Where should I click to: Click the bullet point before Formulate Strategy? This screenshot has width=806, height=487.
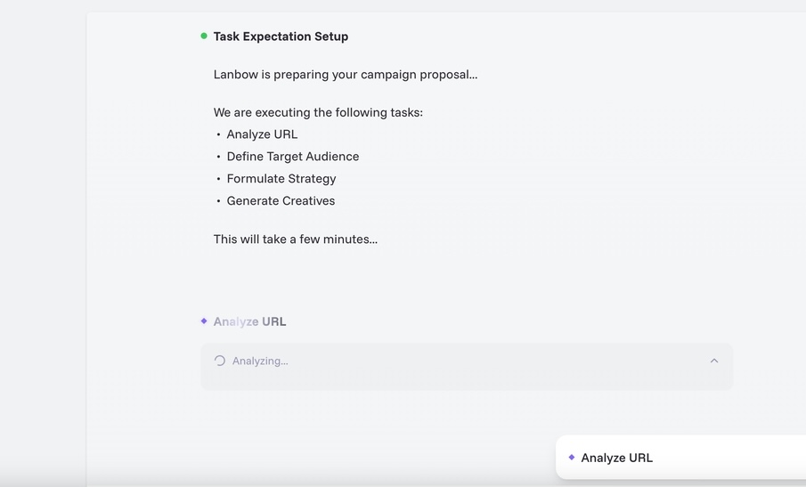point(219,179)
